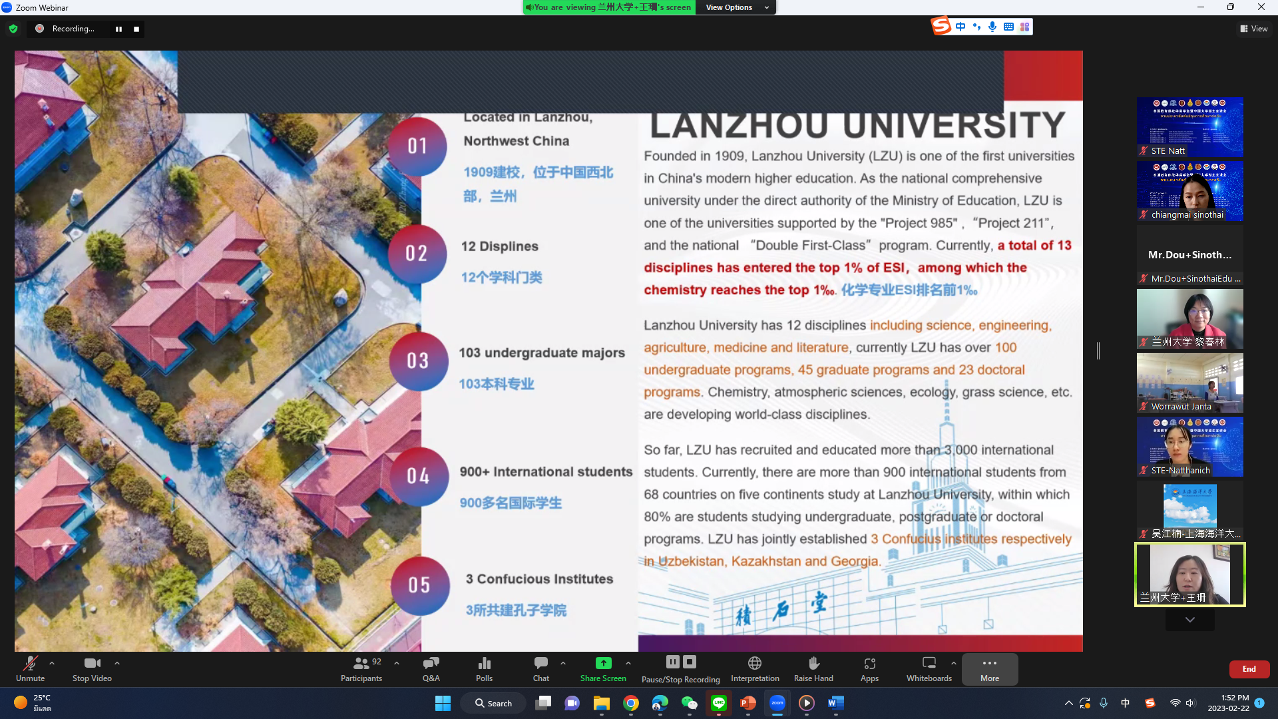Open LINE app from taskbar
Image resolution: width=1278 pixels, height=719 pixels.
pyautogui.click(x=719, y=703)
